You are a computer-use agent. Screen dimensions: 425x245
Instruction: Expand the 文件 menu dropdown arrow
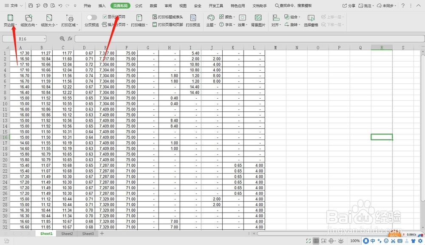pos(21,6)
